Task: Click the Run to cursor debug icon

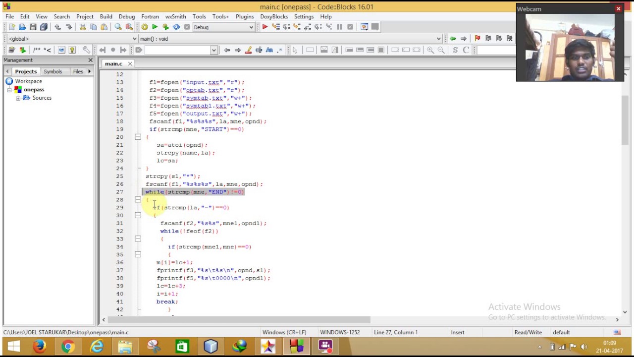Action: tap(276, 27)
